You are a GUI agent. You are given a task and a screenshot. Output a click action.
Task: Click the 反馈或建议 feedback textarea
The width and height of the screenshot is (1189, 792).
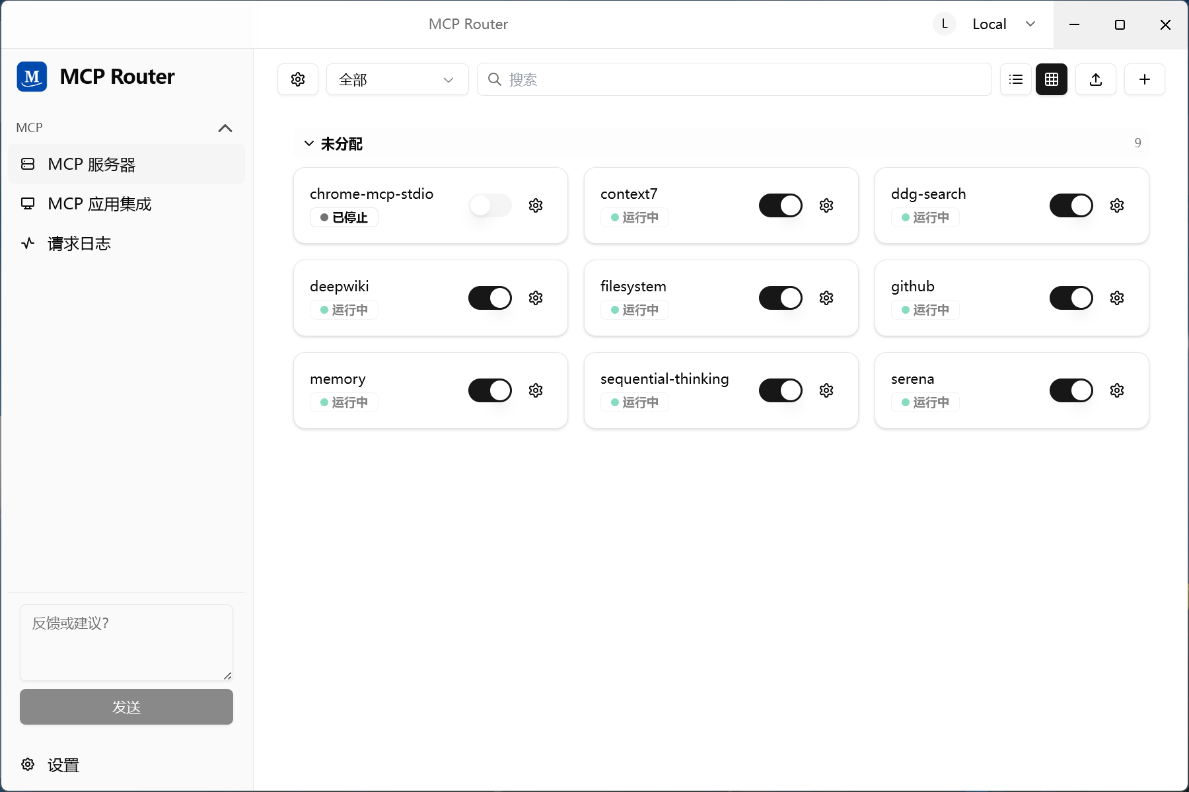126,643
